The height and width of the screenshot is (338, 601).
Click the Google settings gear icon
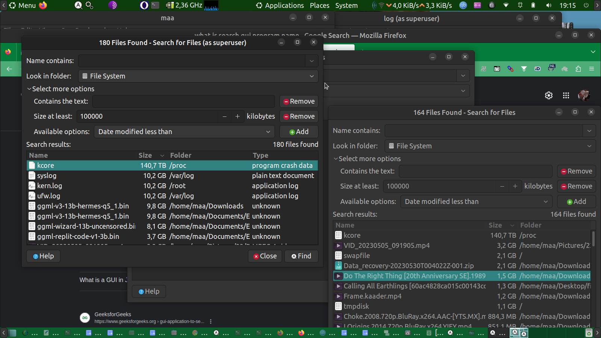pyautogui.click(x=549, y=95)
